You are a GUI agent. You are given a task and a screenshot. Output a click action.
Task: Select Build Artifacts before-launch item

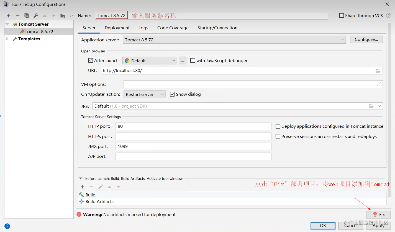232,201
